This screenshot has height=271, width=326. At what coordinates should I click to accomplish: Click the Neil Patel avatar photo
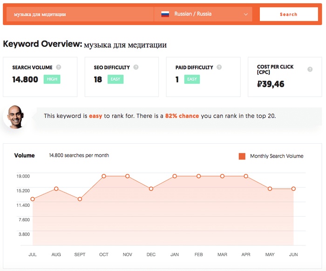pos(15,117)
